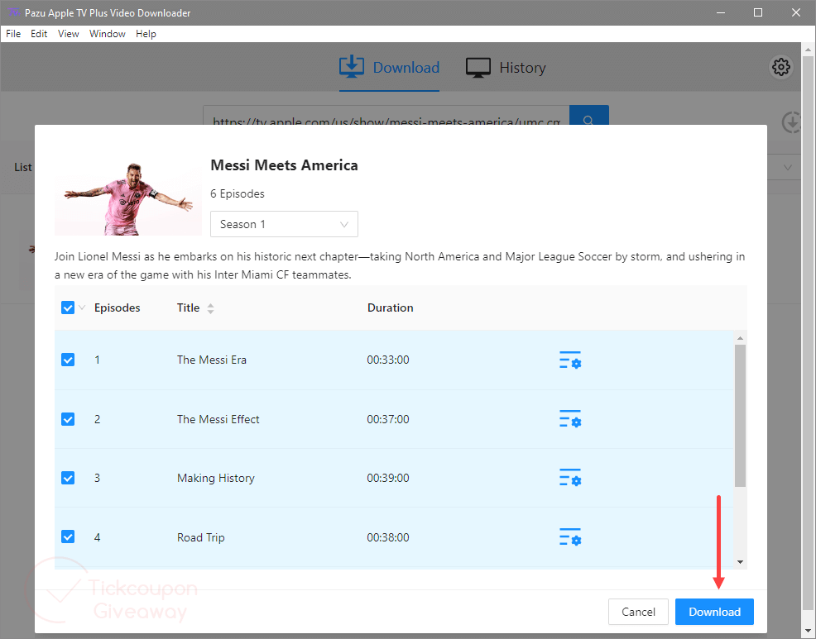Open the Window menu
816x639 pixels.
coord(108,34)
